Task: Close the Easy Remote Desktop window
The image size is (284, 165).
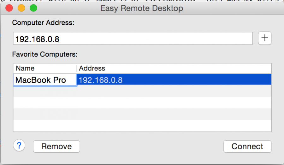Action: point(9,8)
